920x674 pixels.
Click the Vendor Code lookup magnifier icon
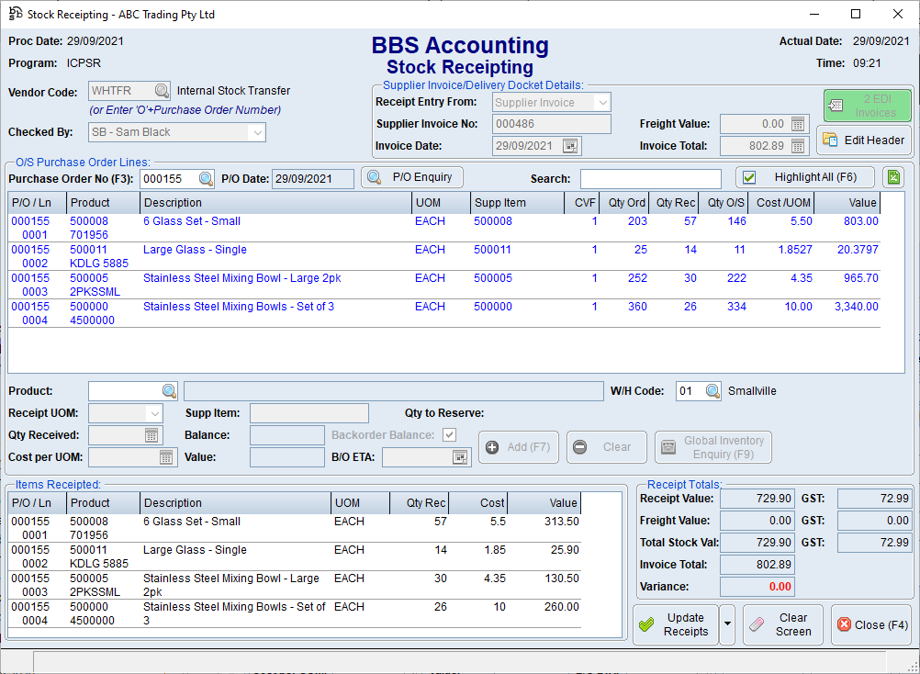pos(162,91)
